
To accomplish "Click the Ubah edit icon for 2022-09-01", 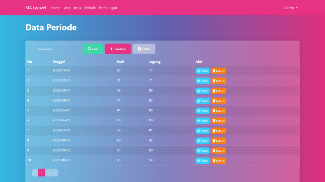I will pyautogui.click(x=199, y=150).
